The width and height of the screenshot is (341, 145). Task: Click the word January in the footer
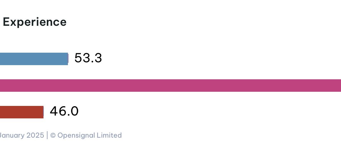tap(12, 135)
